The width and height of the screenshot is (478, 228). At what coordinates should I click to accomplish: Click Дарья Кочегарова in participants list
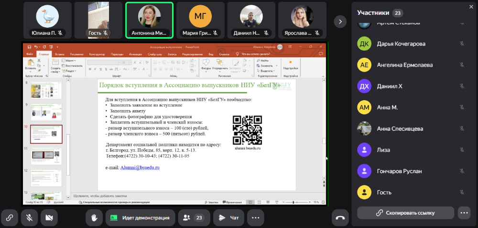click(x=411, y=44)
